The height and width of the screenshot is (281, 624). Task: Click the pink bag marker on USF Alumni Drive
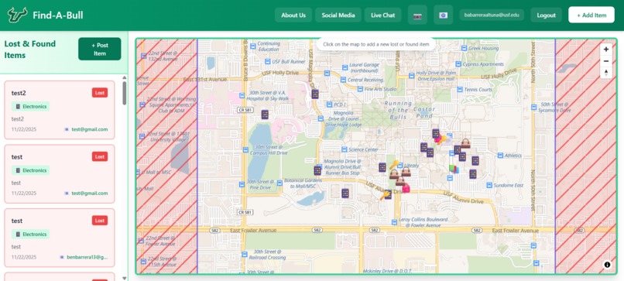click(406, 188)
